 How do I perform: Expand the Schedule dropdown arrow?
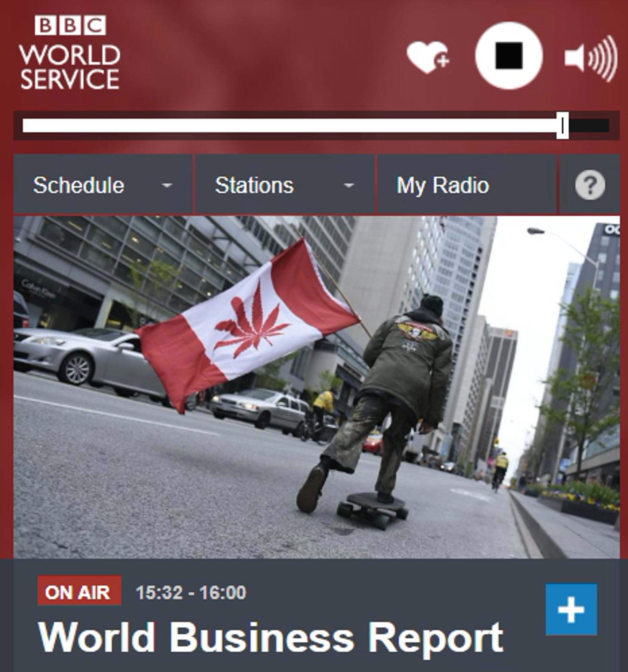pyautogui.click(x=167, y=185)
